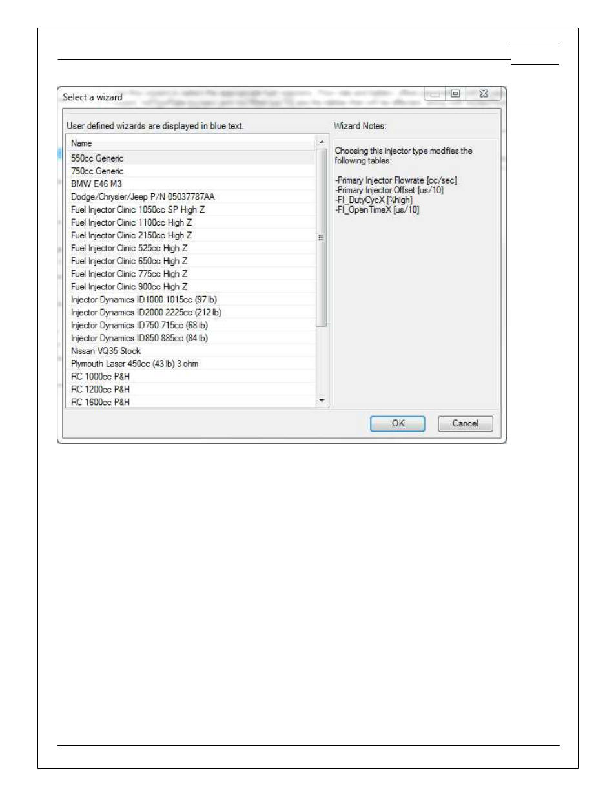Screen dimensions: 616x798
Task: Select Injector Dynamics ID750 715cc entry
Action: [x=190, y=326]
